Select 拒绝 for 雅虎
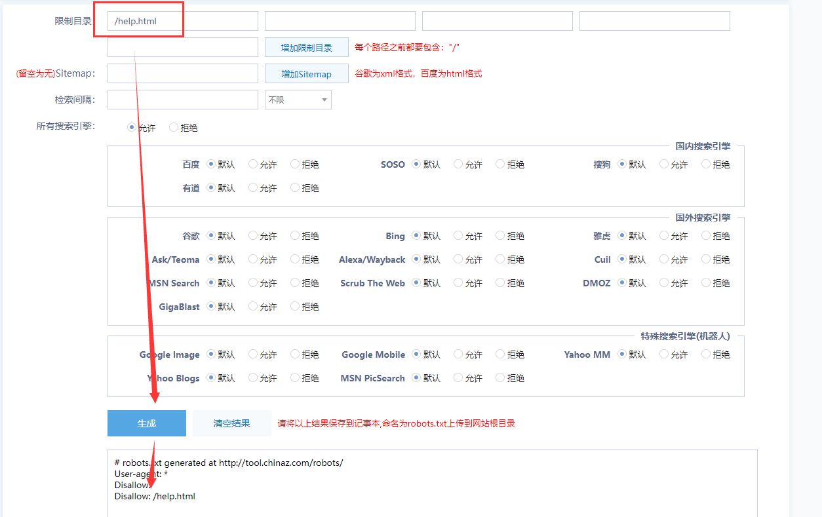 (x=706, y=236)
